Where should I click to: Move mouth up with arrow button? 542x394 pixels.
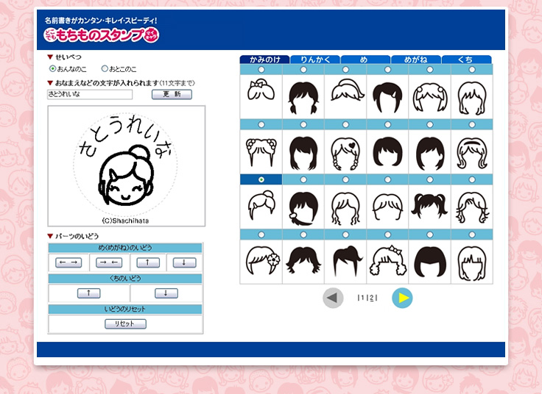point(89,293)
